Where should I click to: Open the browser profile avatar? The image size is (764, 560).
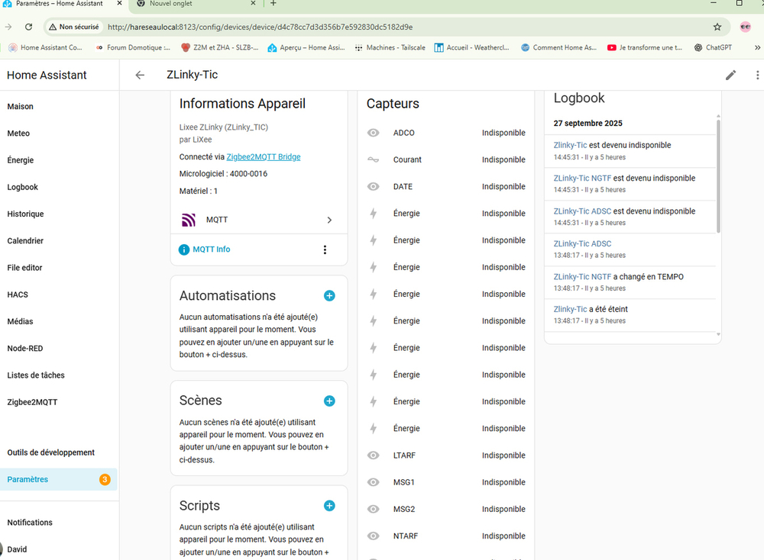point(746,27)
